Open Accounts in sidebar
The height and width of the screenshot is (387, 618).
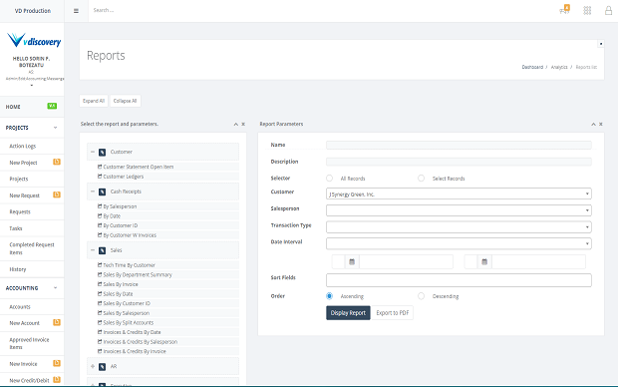[x=20, y=307]
